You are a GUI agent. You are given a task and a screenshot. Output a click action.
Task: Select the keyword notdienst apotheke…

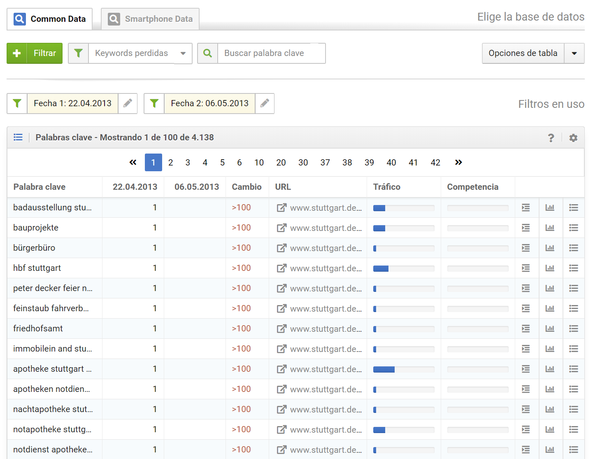coord(53,450)
